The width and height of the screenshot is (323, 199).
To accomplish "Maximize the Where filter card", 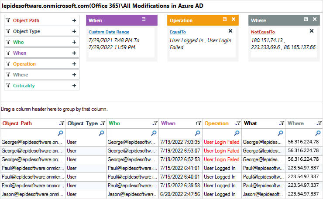I will (306, 19).
